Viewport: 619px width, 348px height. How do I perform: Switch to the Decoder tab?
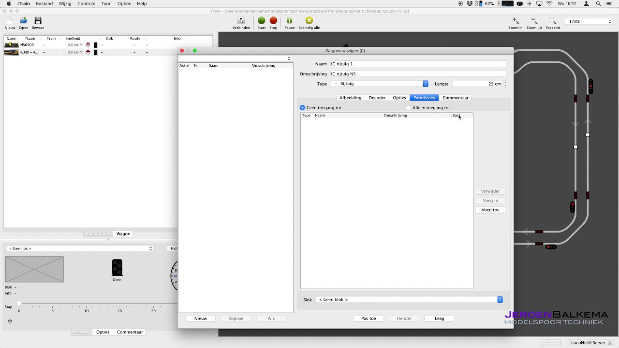pos(377,98)
